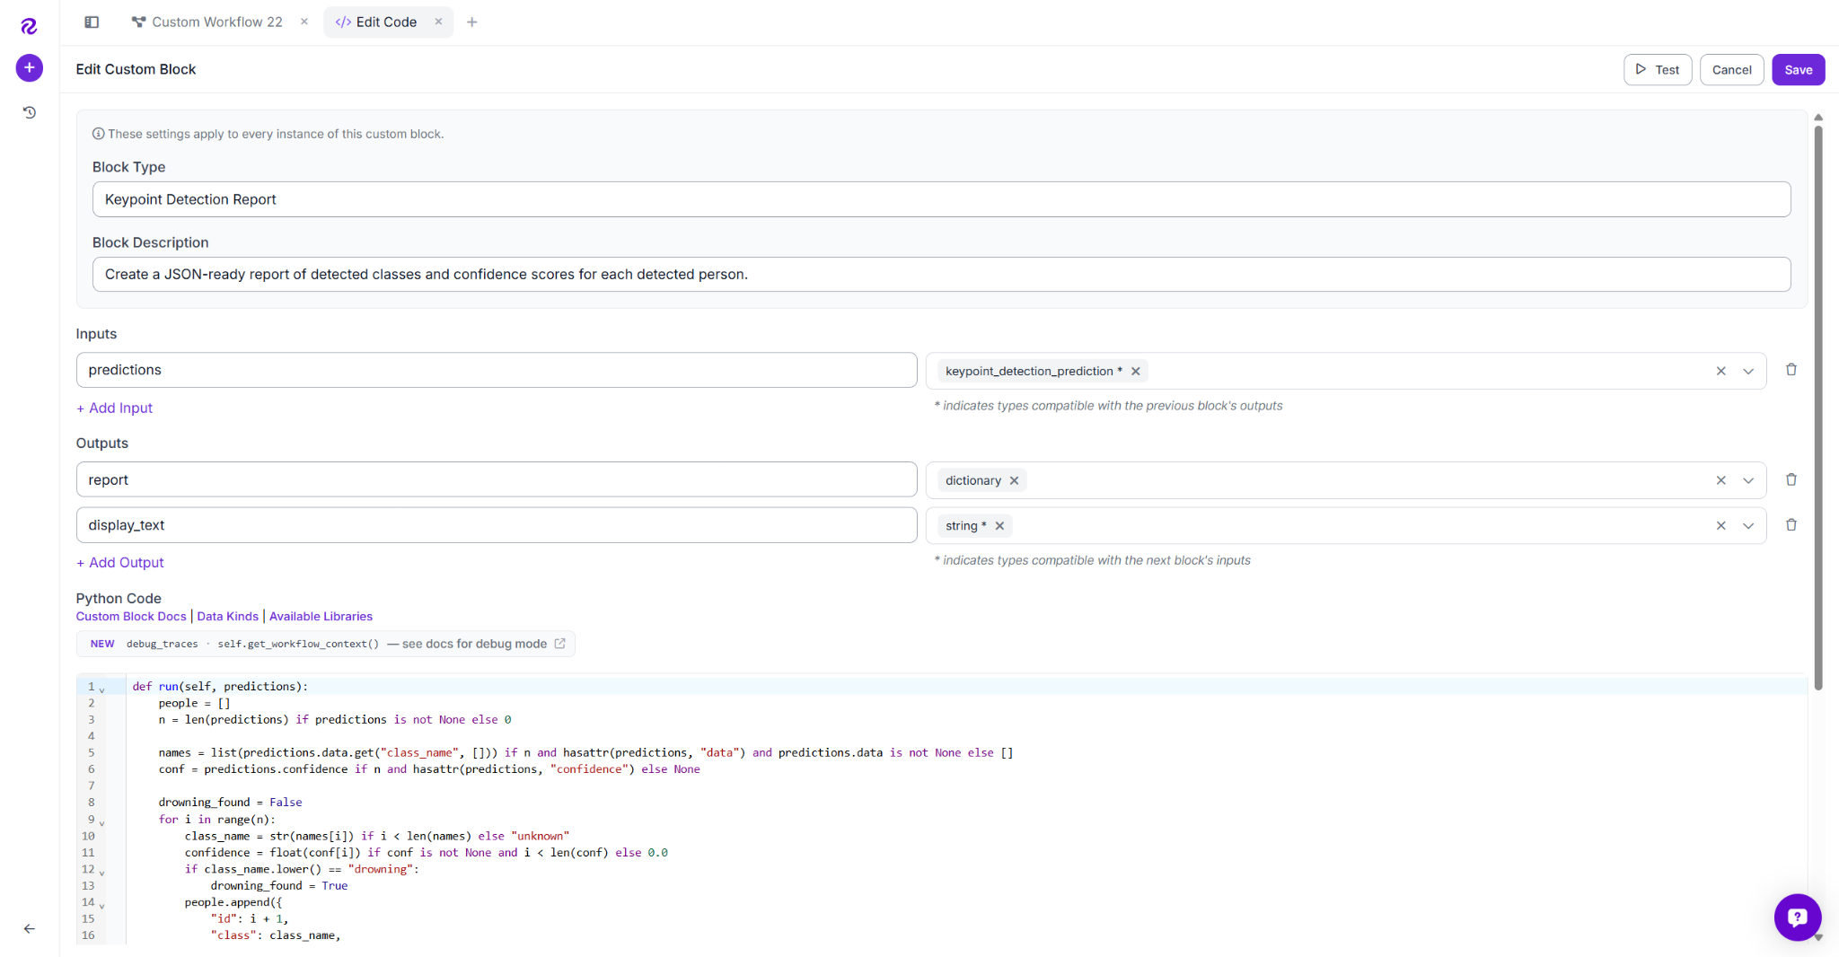Collapse code fold at line 1
The height and width of the screenshot is (957, 1839).
[x=101, y=689]
